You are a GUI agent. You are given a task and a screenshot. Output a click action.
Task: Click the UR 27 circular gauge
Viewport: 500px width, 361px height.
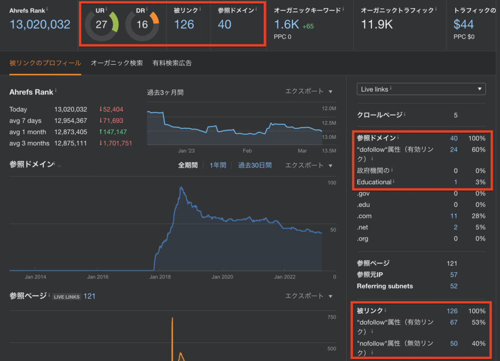click(101, 25)
